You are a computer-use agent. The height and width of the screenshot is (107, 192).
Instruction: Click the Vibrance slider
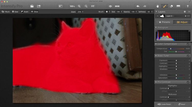[x=176, y=75]
